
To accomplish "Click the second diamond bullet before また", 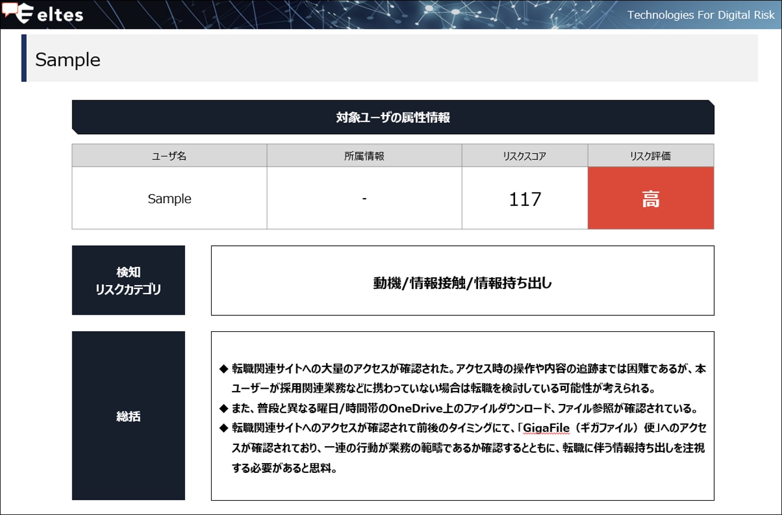I will [224, 408].
